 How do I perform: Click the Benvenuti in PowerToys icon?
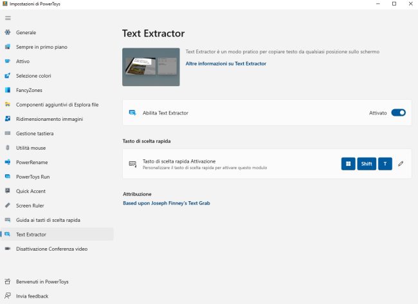tap(8, 282)
